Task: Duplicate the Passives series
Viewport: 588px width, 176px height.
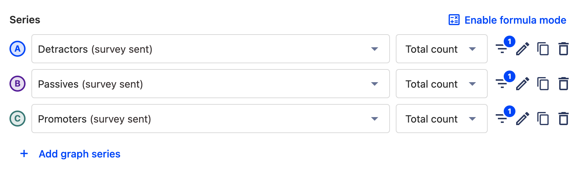Action: point(543,84)
